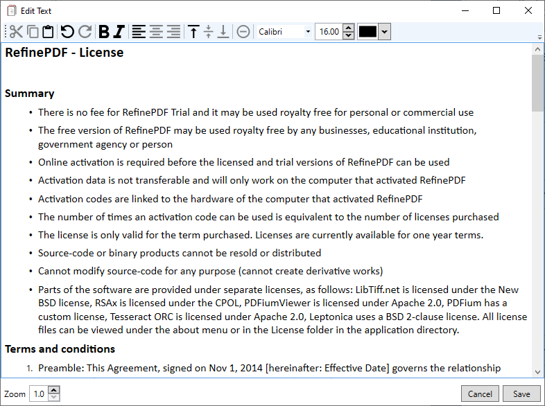This screenshot has width=545, height=406.
Task: Decrease font size with down arrow
Action: [x=348, y=35]
